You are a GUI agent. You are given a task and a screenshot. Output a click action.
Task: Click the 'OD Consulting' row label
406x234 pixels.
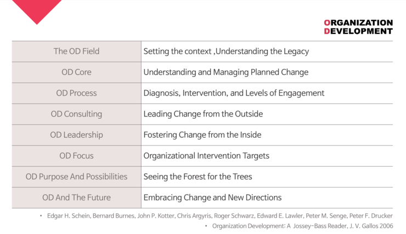point(76,114)
